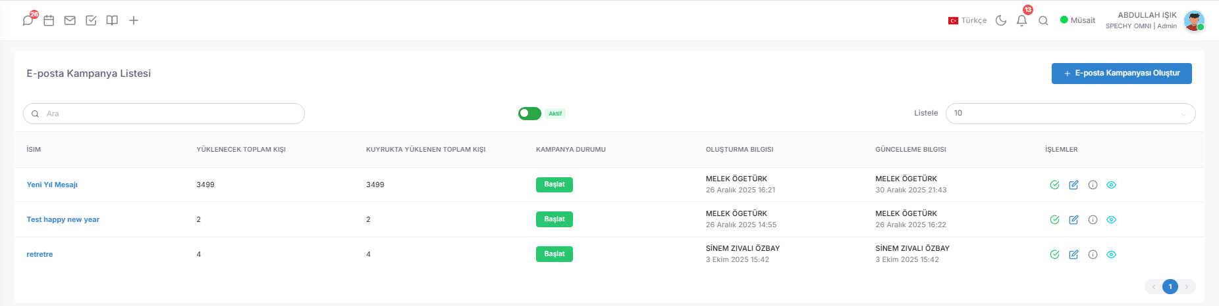
Task: Show info for retretre campaign
Action: coord(1093,254)
